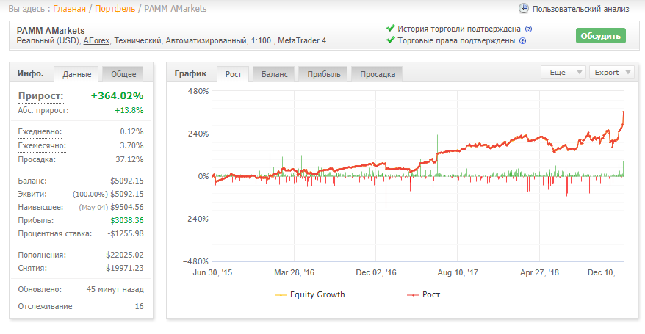Select the Рост chart tab

point(233,74)
